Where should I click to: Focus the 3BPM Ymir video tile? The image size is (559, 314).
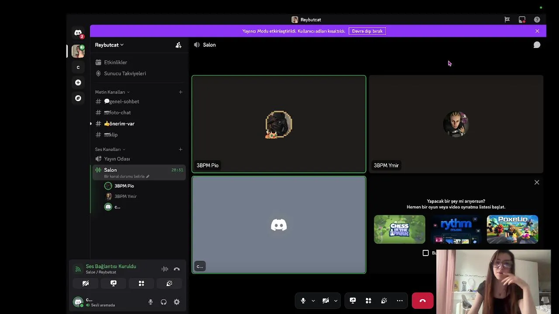pyautogui.click(x=456, y=124)
